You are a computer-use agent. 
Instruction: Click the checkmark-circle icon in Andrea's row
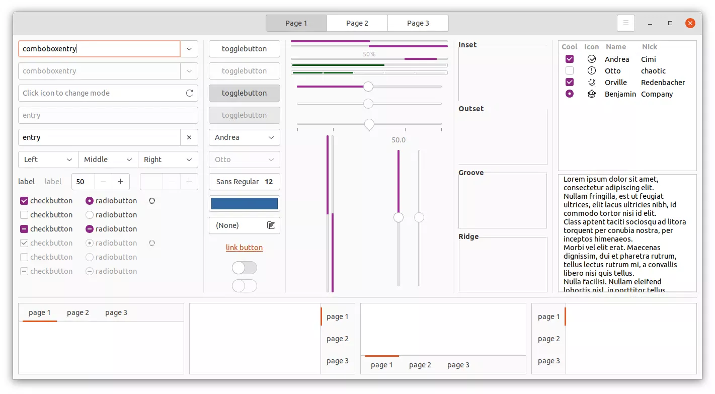pos(592,59)
